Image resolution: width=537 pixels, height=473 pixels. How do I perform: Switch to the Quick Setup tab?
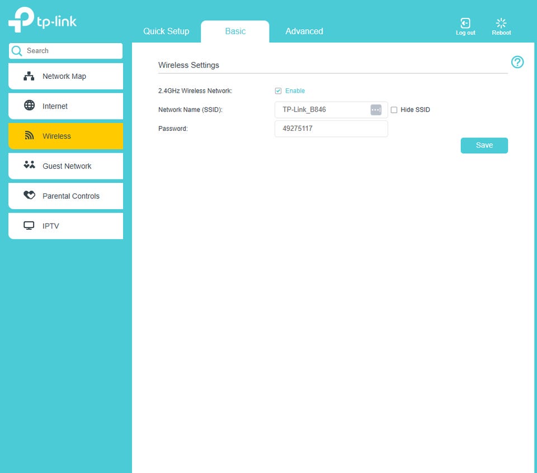[166, 31]
